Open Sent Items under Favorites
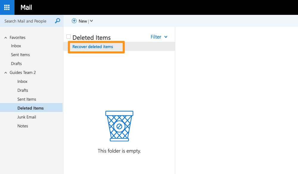Viewport: 298px width, 174px height. (x=20, y=55)
